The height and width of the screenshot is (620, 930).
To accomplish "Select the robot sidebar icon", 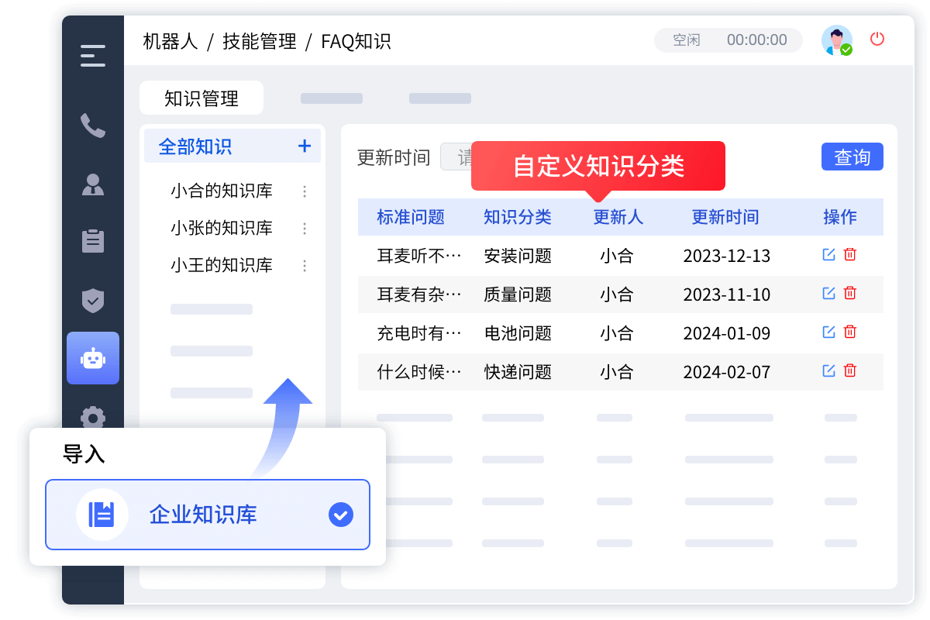I will (x=93, y=358).
